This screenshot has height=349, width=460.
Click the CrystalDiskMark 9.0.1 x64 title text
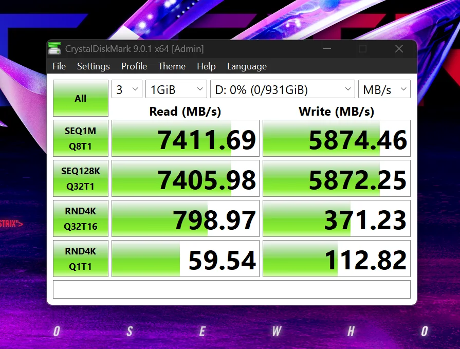134,49
